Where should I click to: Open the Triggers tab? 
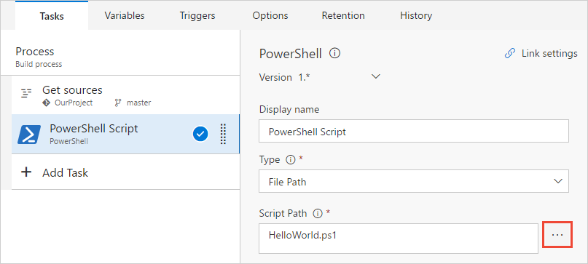[197, 16]
